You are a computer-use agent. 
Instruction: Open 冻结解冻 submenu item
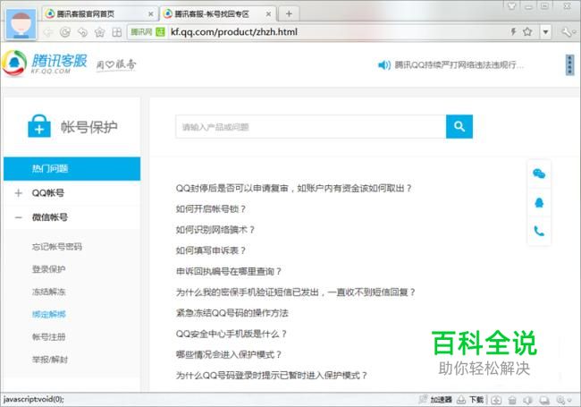tap(48, 292)
